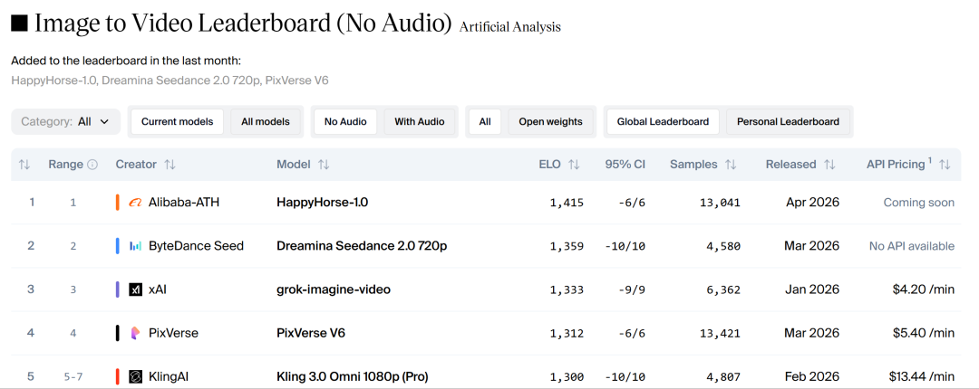This screenshot has height=389, width=979.
Task: Select the Global Leaderboard tab
Action: tap(663, 121)
